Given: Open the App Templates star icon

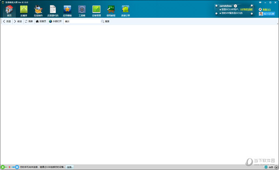Looking at the screenshot, I should (67, 11).
